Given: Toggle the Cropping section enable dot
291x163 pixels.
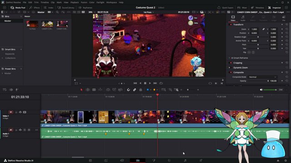Looking at the screenshot, I should (x=231, y=63).
